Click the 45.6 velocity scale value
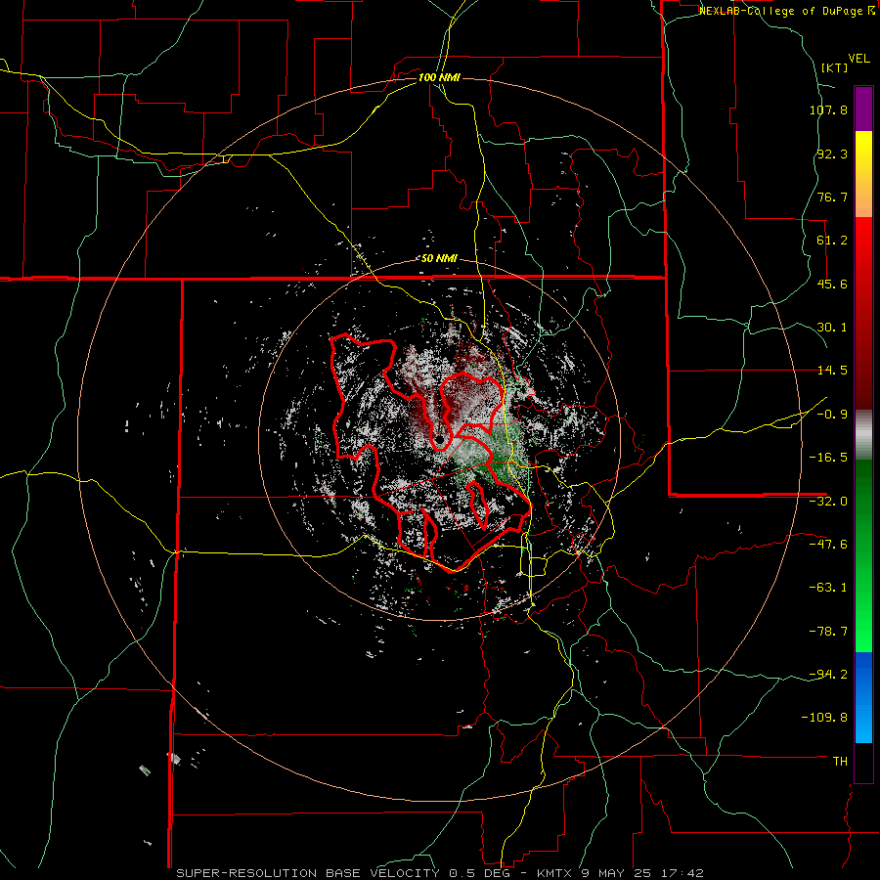The height and width of the screenshot is (880, 880). pos(832,284)
